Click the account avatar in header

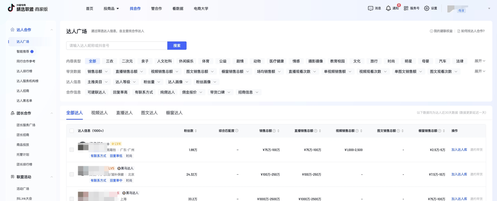[452, 9]
